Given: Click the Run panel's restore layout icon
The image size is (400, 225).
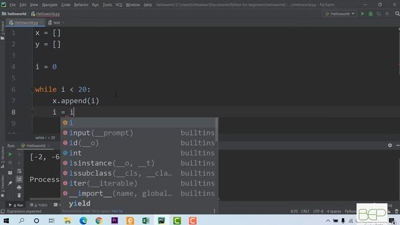Looking at the screenshot, I should click(x=10, y=172).
